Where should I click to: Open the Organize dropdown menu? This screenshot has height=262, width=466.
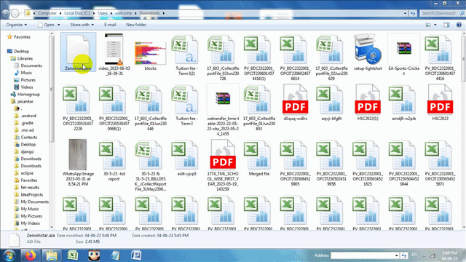click(17, 25)
